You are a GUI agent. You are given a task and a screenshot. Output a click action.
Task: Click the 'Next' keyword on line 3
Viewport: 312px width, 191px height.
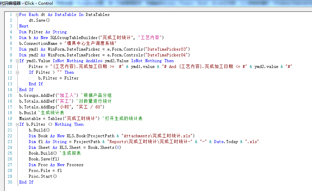tap(24, 26)
